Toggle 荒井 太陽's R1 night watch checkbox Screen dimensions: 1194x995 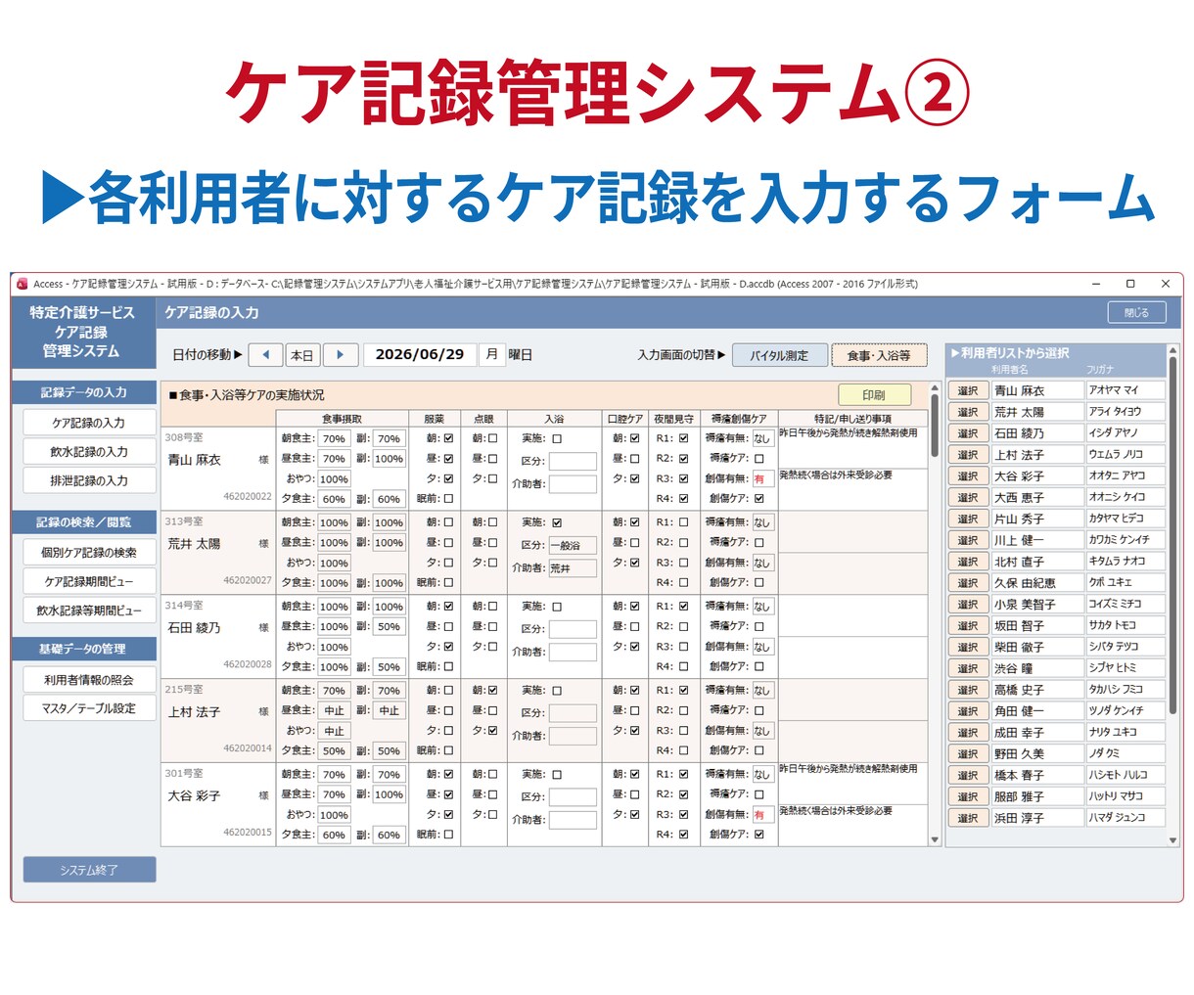(x=683, y=522)
